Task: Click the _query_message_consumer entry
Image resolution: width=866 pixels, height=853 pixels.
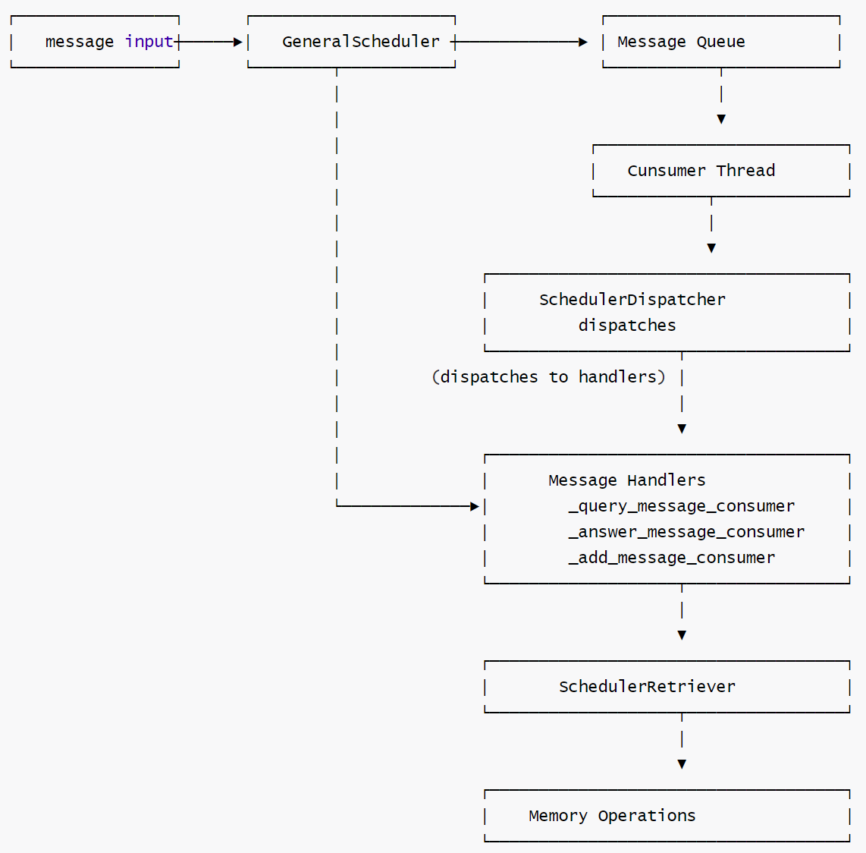Action: point(682,505)
